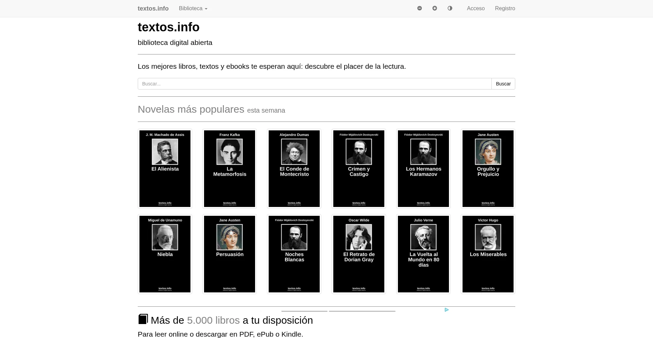This screenshot has width=653, height=338.
Task: Toggle the dark mode contrast icon
Action: (450, 8)
